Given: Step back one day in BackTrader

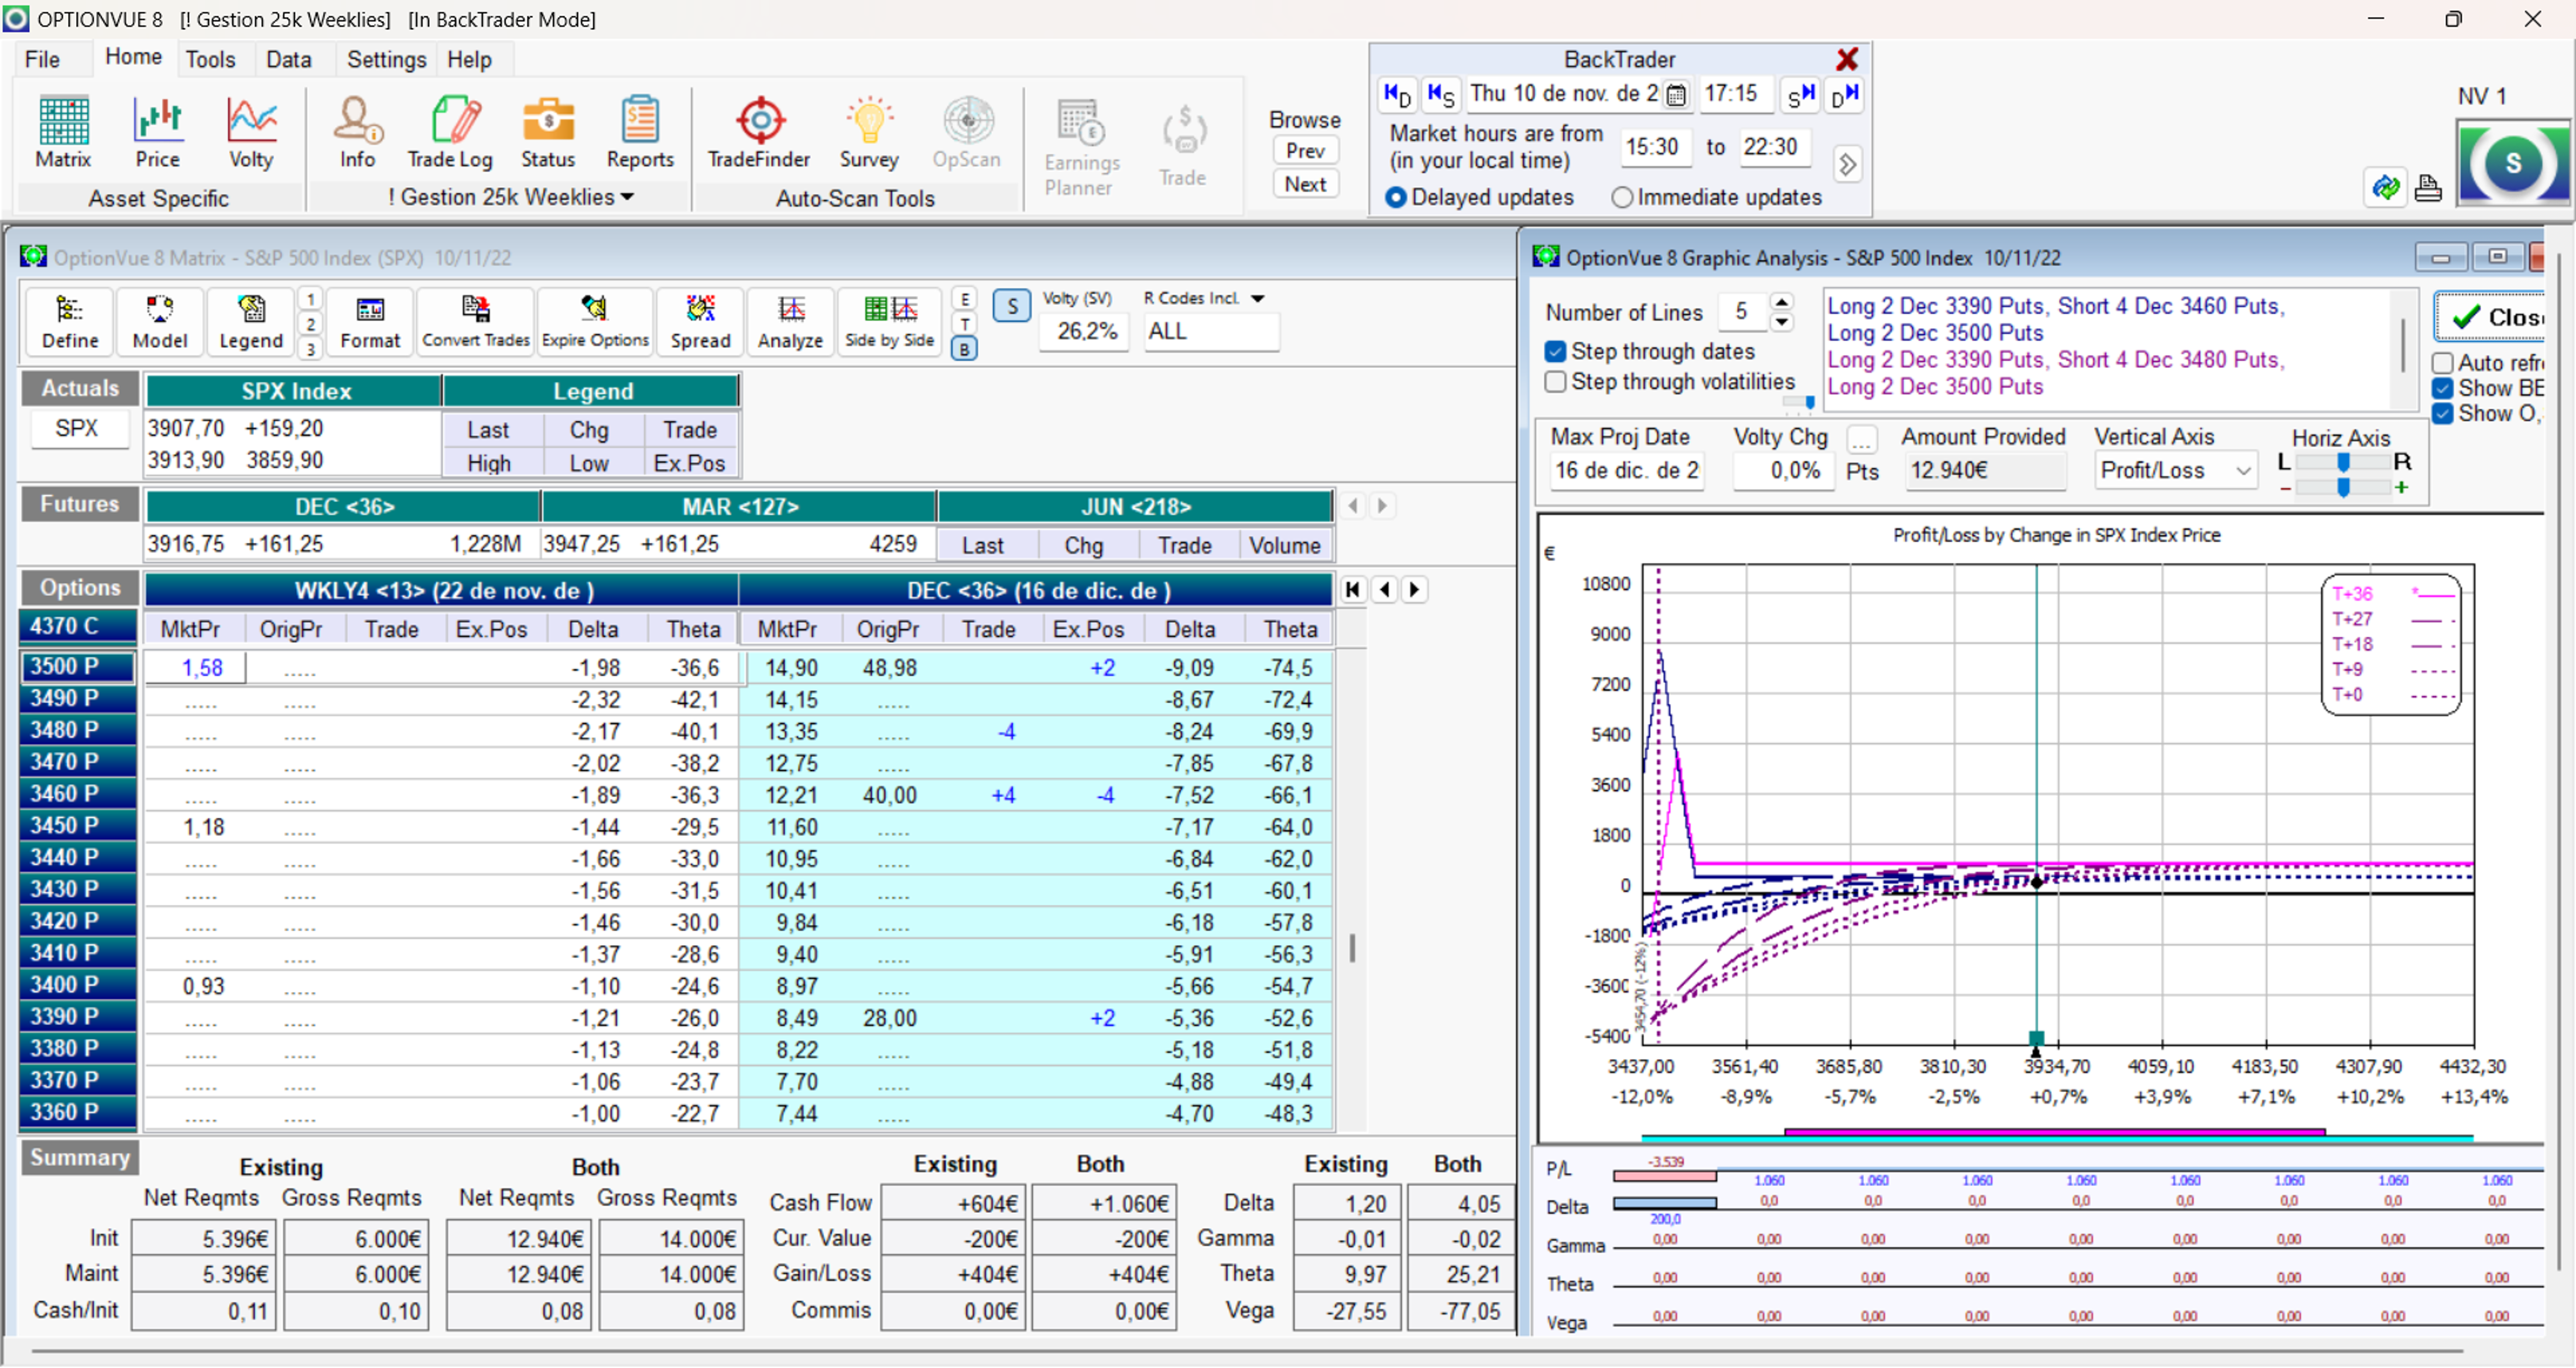Looking at the screenshot, I should [x=1396, y=95].
